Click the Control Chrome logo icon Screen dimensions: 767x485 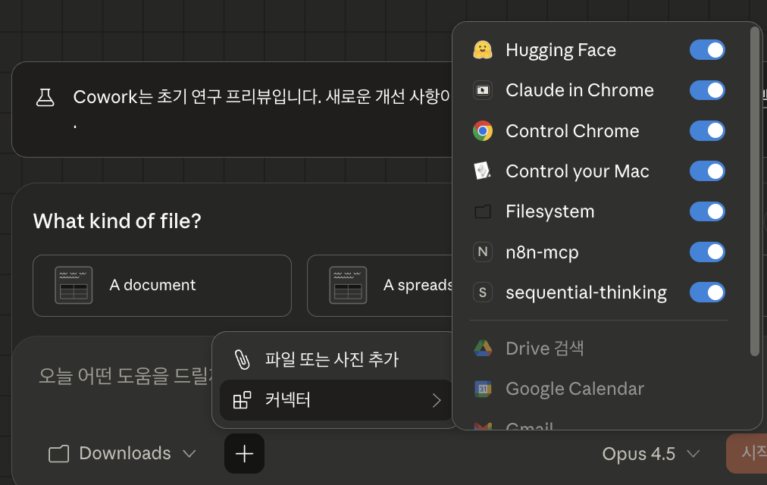click(482, 131)
